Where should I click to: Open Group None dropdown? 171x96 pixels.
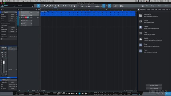13,19
